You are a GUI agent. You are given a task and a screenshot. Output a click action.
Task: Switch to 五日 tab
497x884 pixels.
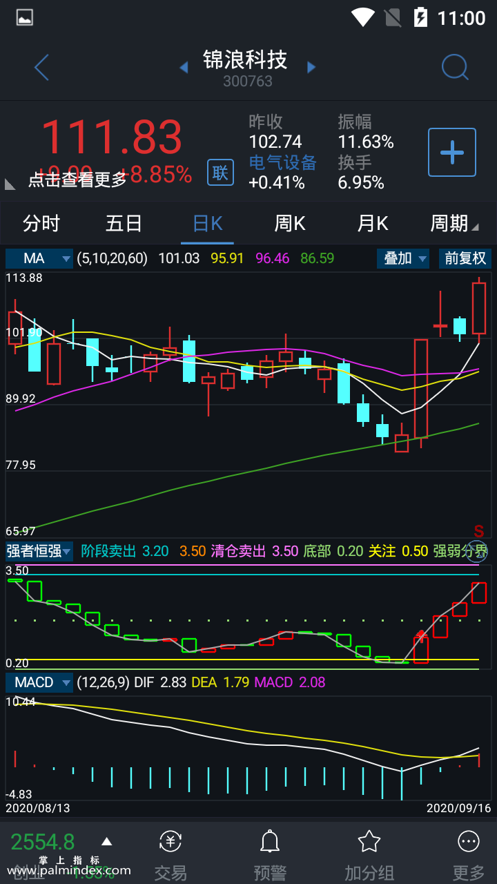124,223
